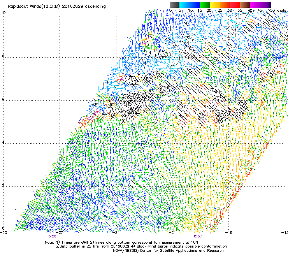Image resolution: width=288 pixels, height=253 pixels.
Task: Click the NOAA/NESDIS credit line
Action: (168, 251)
